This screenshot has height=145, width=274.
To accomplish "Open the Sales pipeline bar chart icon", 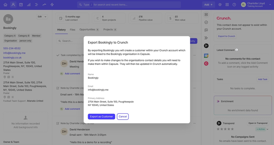I will click(x=29, y=5).
